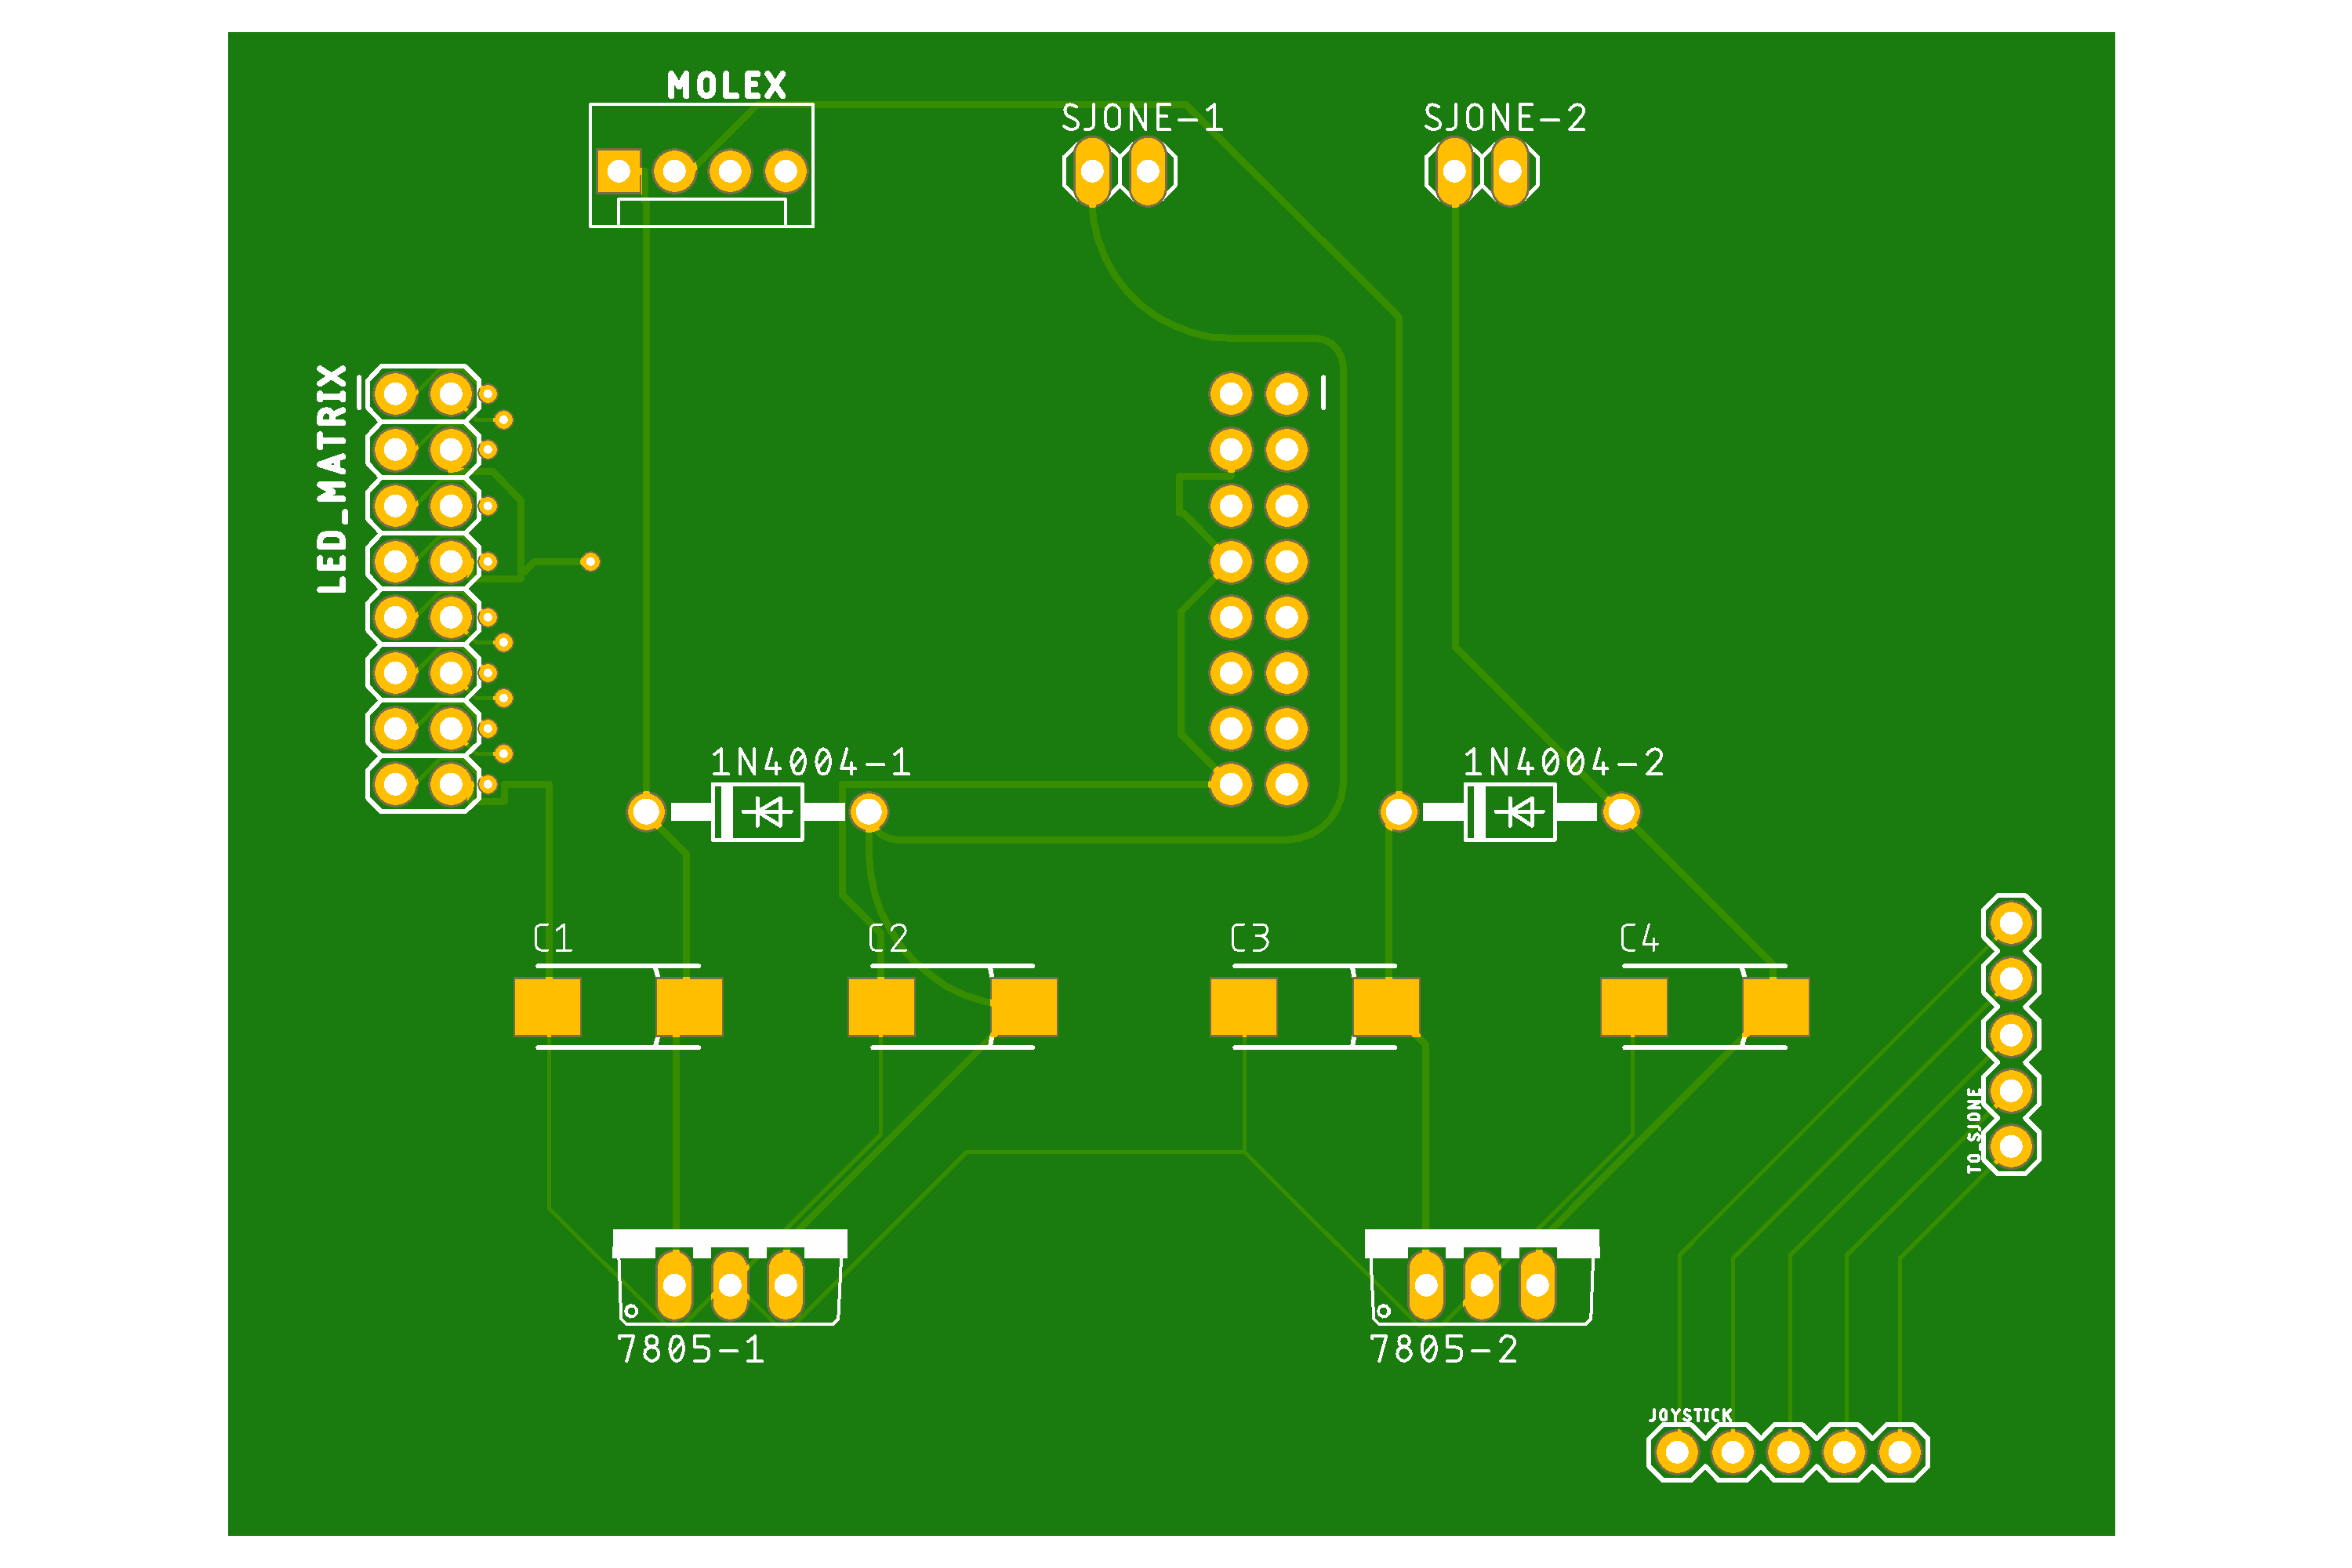This screenshot has height=1568, width=2352.
Task: Select the leftmost pad of JOYSTICK header
Action: pyautogui.click(x=1677, y=1452)
